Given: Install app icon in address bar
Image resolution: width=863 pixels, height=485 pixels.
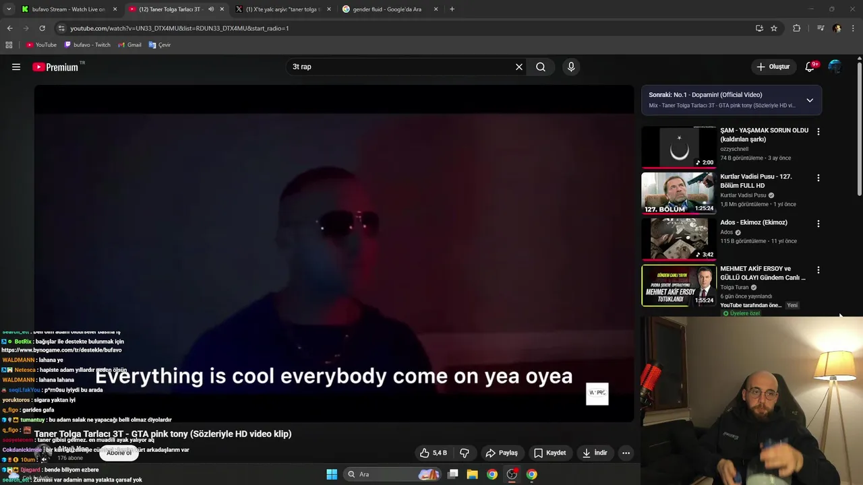Looking at the screenshot, I should 759,28.
